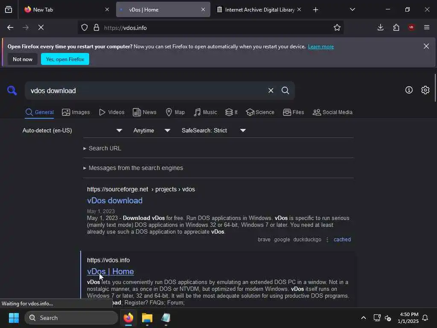This screenshot has width=437, height=328.
Task: Dismiss the Firefox startup notification
Action: point(426,46)
